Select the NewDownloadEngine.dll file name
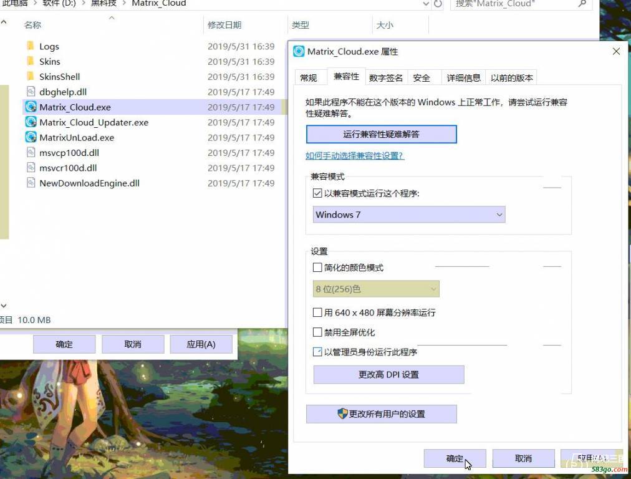This screenshot has height=479, width=631. (89, 183)
